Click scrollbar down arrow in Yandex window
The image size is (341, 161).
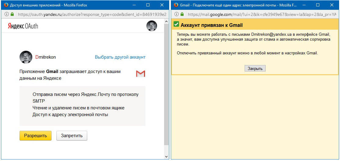[166, 157]
